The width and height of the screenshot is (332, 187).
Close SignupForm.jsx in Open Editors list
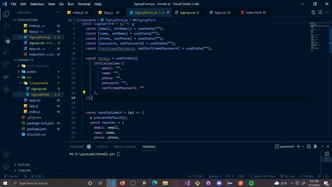[x=21, y=37]
